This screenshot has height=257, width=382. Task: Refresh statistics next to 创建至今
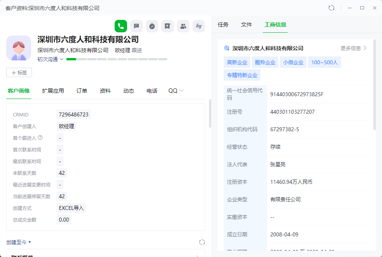(202, 242)
